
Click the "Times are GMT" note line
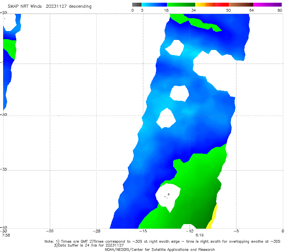(162, 242)
